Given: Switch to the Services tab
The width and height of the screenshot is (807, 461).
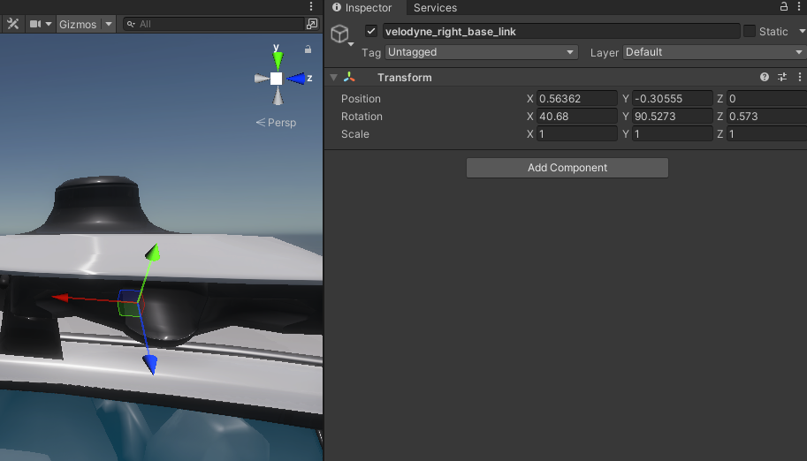Looking at the screenshot, I should 435,8.
